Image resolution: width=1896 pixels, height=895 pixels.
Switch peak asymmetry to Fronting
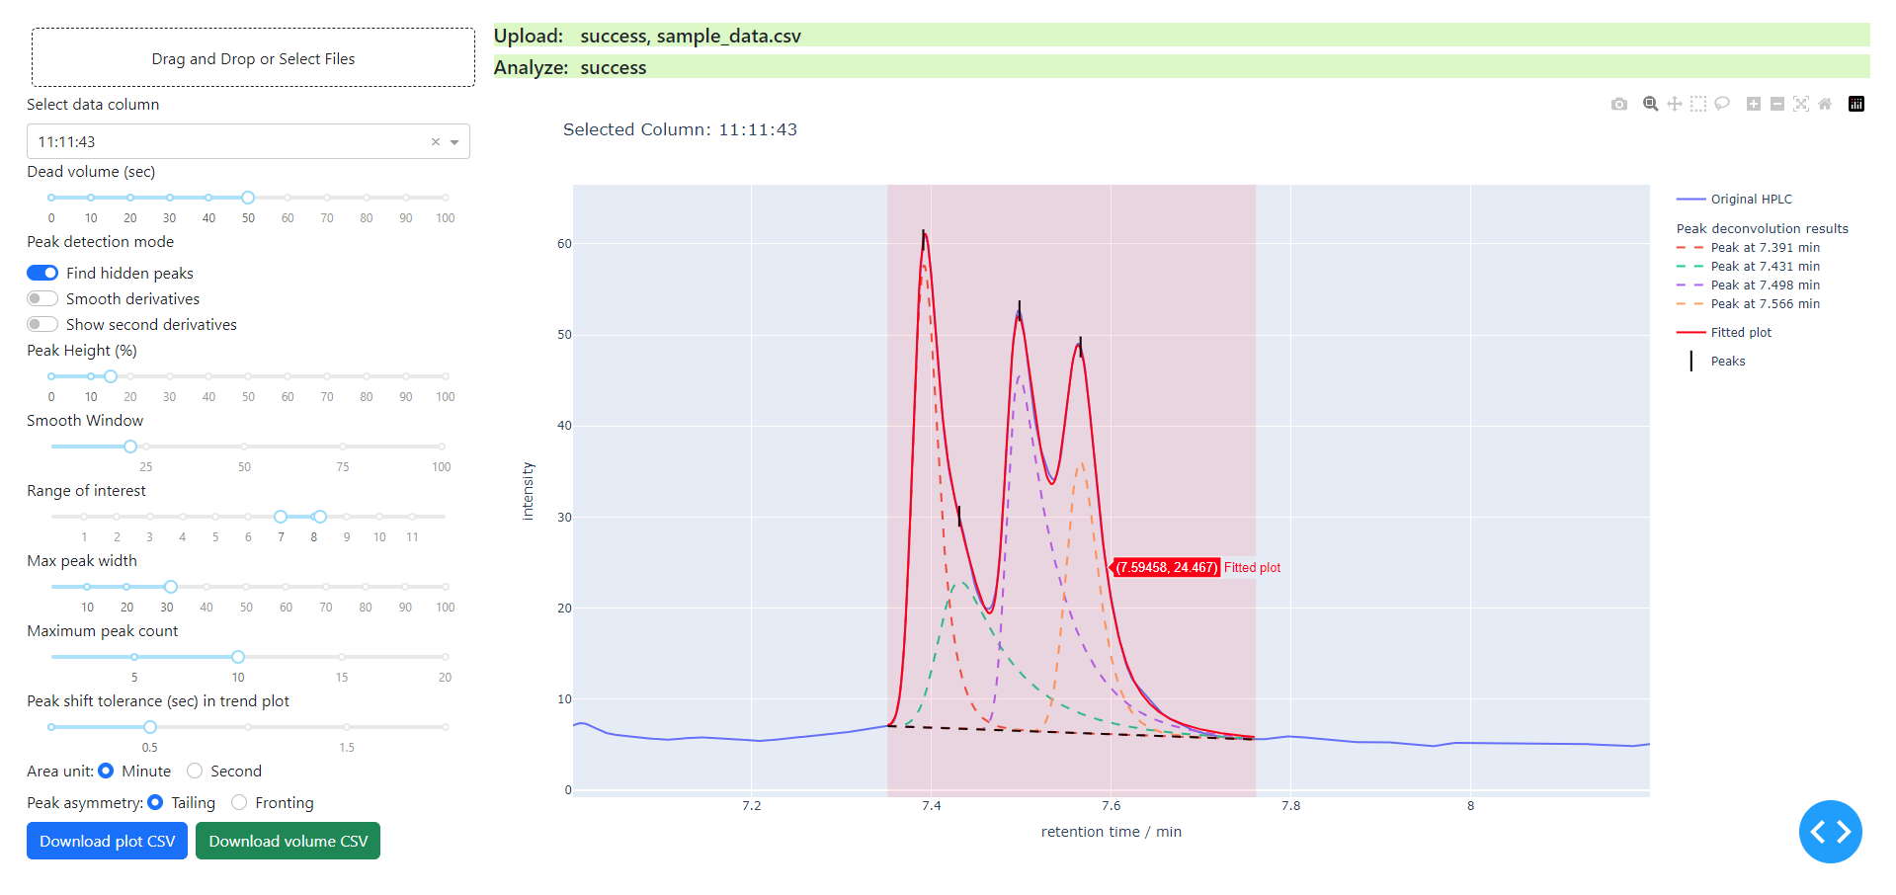click(x=239, y=802)
